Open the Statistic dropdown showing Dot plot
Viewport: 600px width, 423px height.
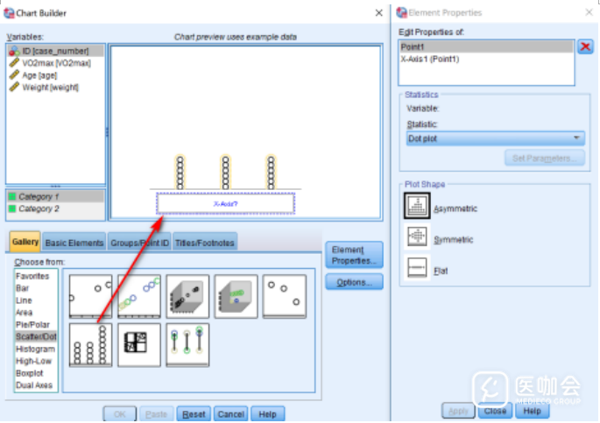point(495,138)
